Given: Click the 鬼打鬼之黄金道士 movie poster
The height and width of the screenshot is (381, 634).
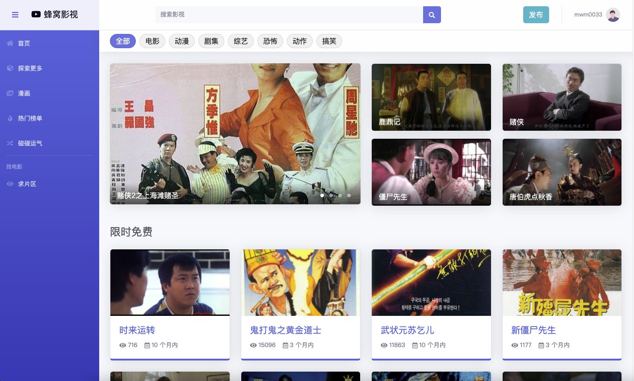Looking at the screenshot, I should point(301,282).
